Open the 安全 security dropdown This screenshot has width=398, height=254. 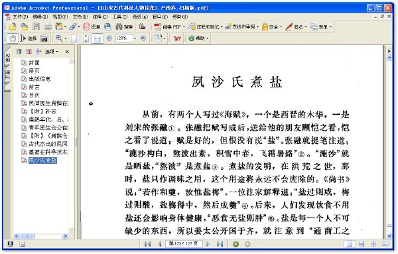tap(272, 27)
